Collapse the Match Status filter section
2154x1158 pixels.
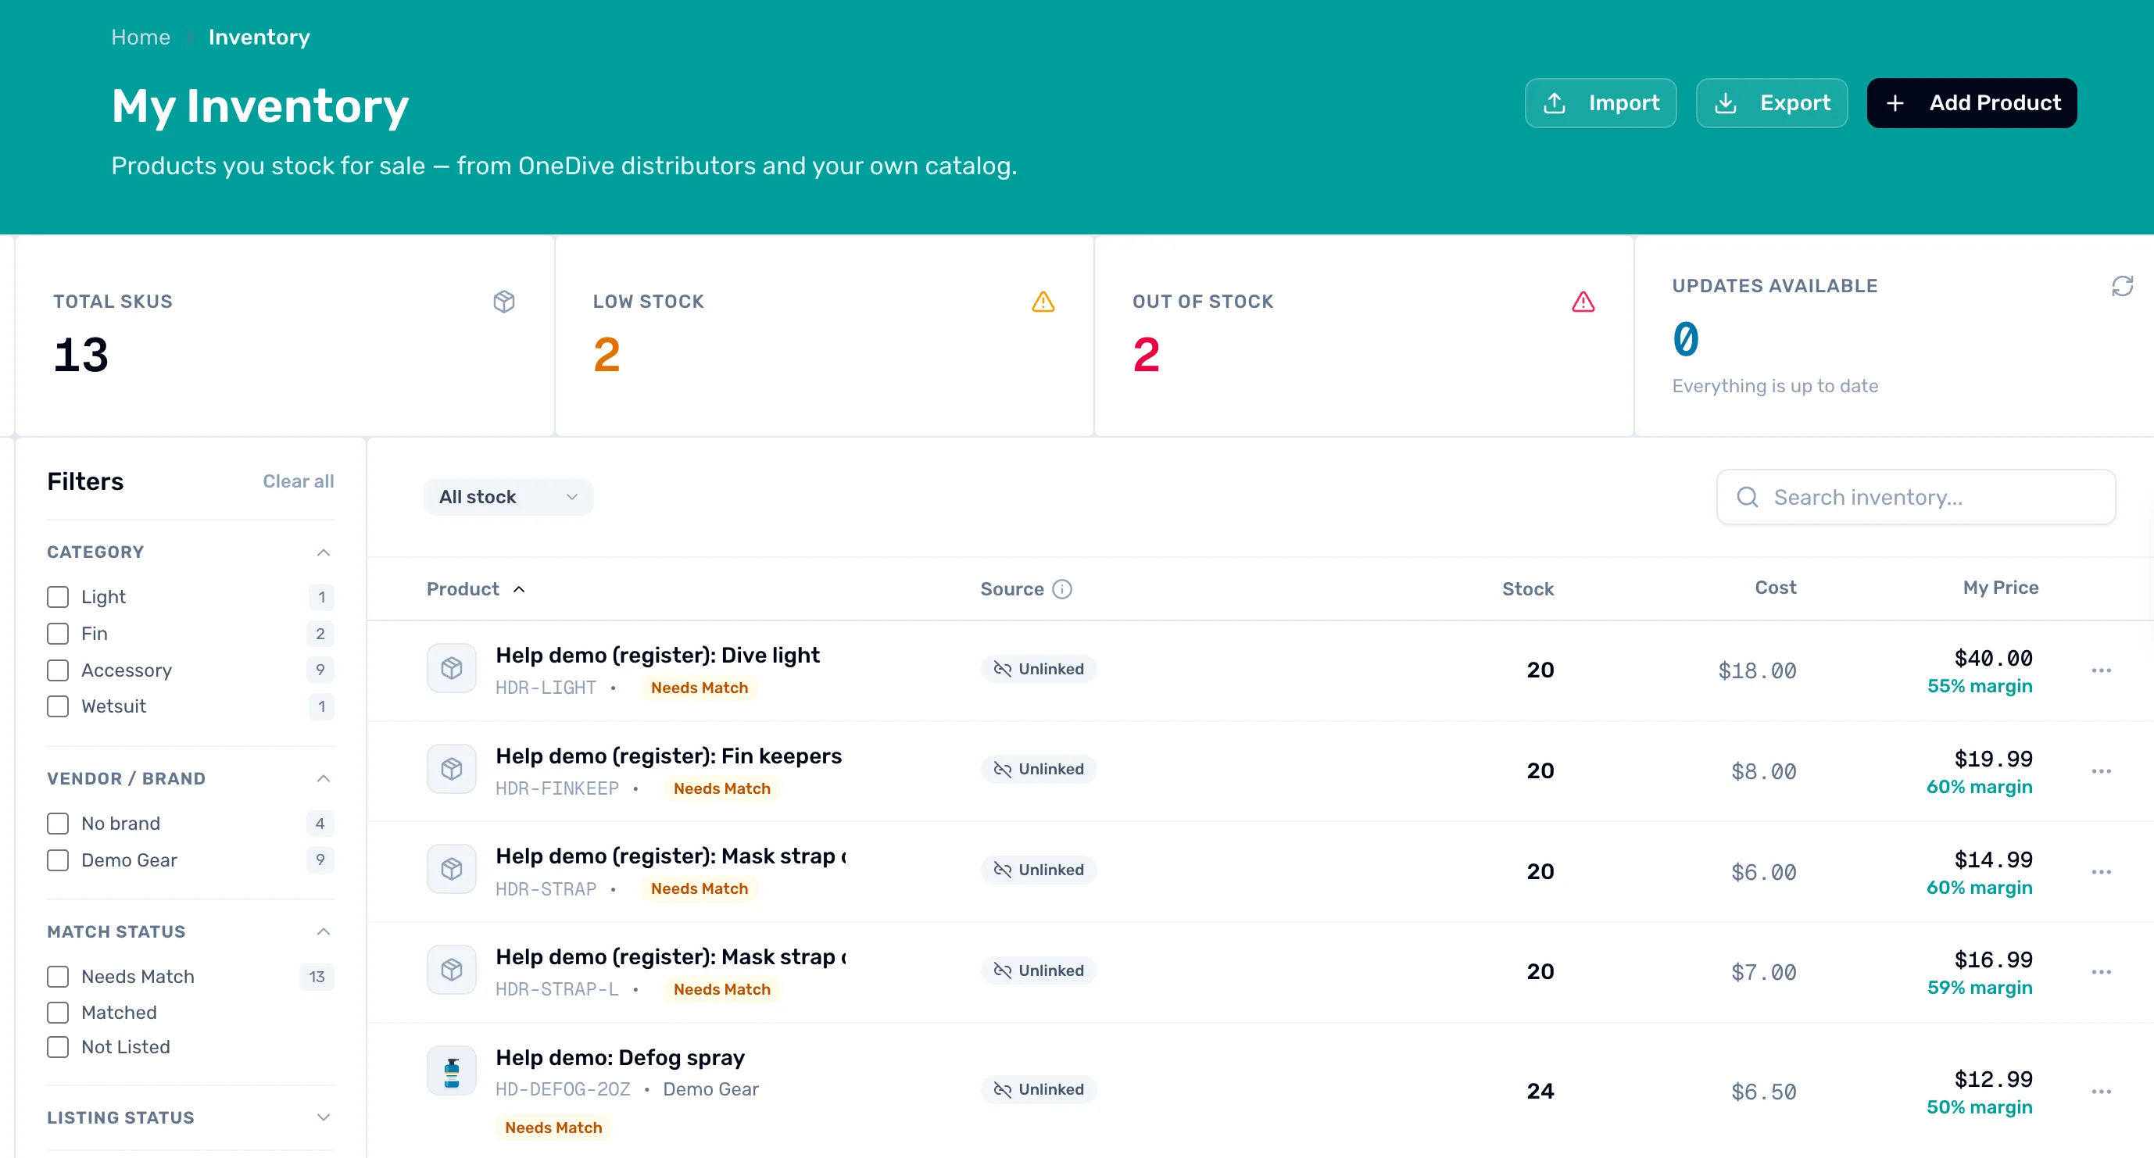pyautogui.click(x=324, y=931)
